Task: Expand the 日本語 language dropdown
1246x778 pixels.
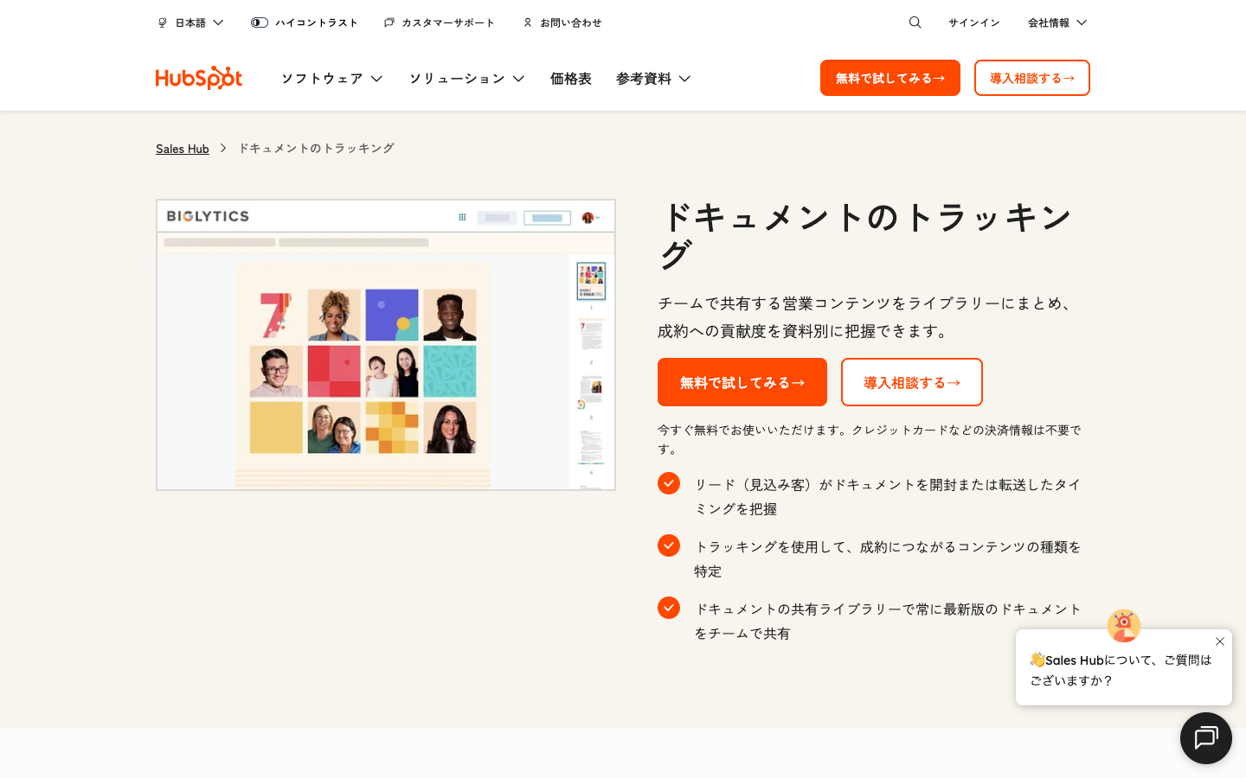Action: coord(190,22)
